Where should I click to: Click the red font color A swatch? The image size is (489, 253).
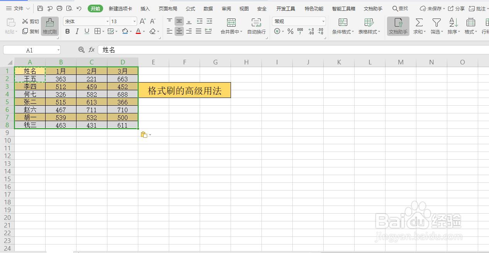(x=138, y=31)
